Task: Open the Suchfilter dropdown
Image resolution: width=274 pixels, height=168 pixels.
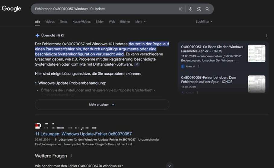Action: 204,22
